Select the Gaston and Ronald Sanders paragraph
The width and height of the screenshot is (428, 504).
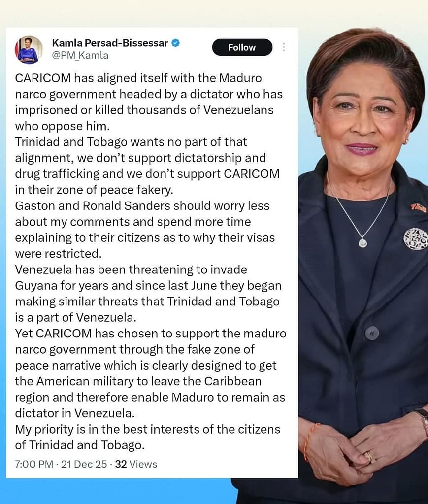(x=145, y=230)
